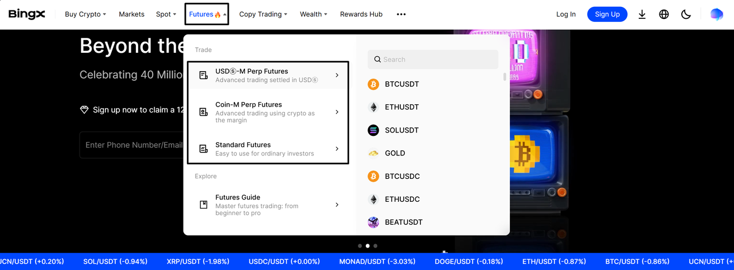Click the Ethereum icon beside ETHUSDT

point(373,107)
